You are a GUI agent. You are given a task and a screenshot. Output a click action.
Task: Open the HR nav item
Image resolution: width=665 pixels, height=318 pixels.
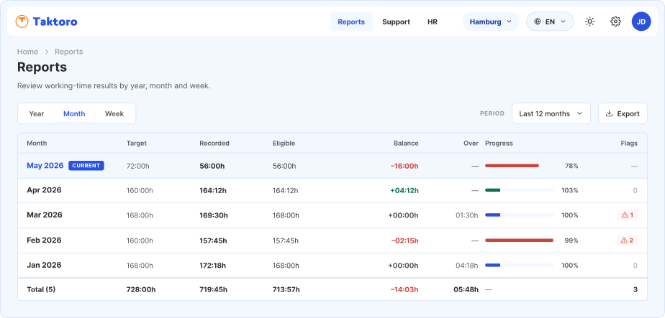click(432, 22)
